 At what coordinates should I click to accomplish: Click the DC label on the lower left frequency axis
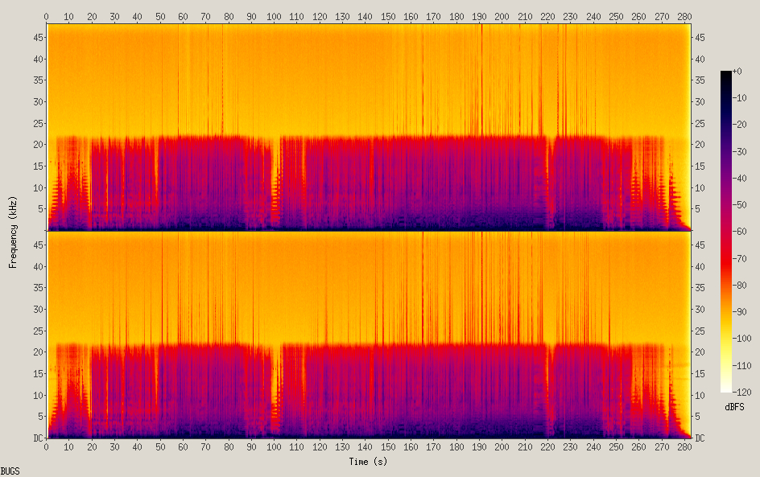coord(38,438)
